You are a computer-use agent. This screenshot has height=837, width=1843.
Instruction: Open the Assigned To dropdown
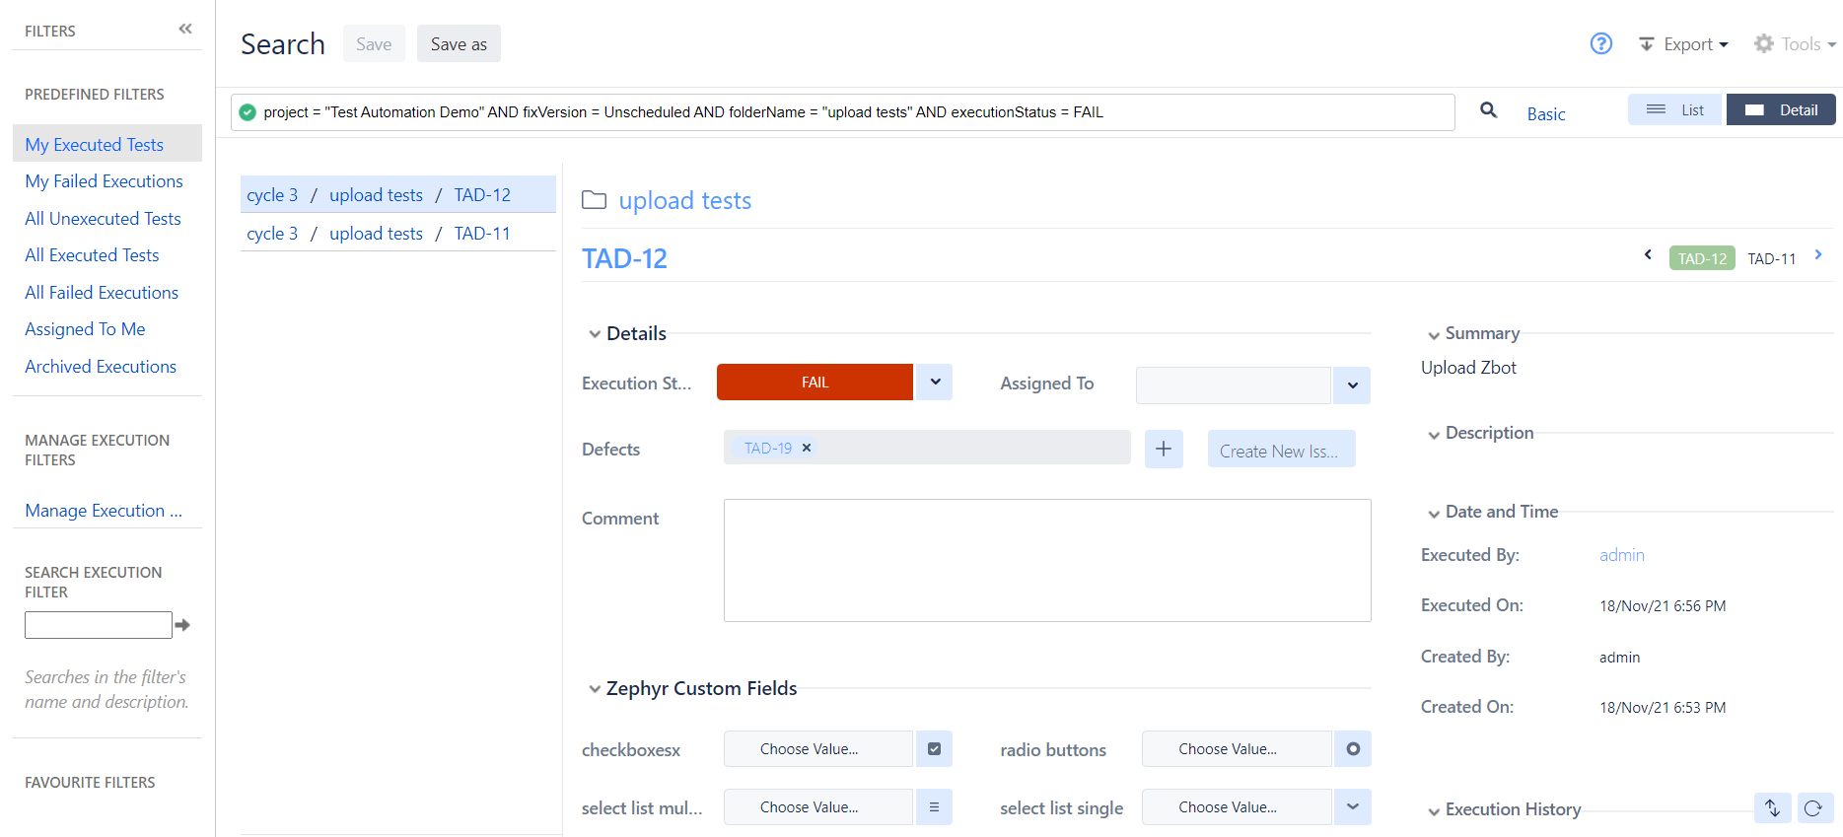[x=1352, y=385]
